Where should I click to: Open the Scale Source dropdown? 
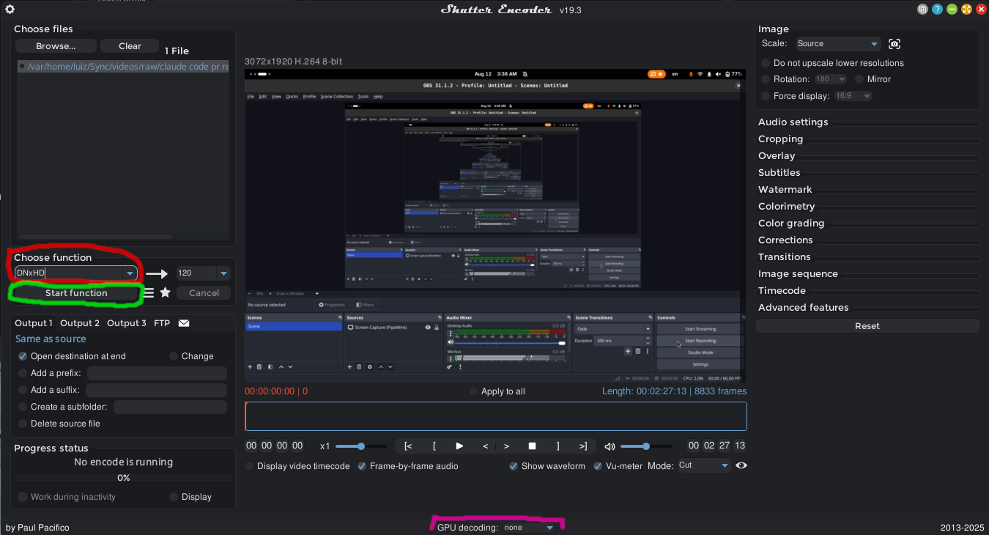(837, 44)
